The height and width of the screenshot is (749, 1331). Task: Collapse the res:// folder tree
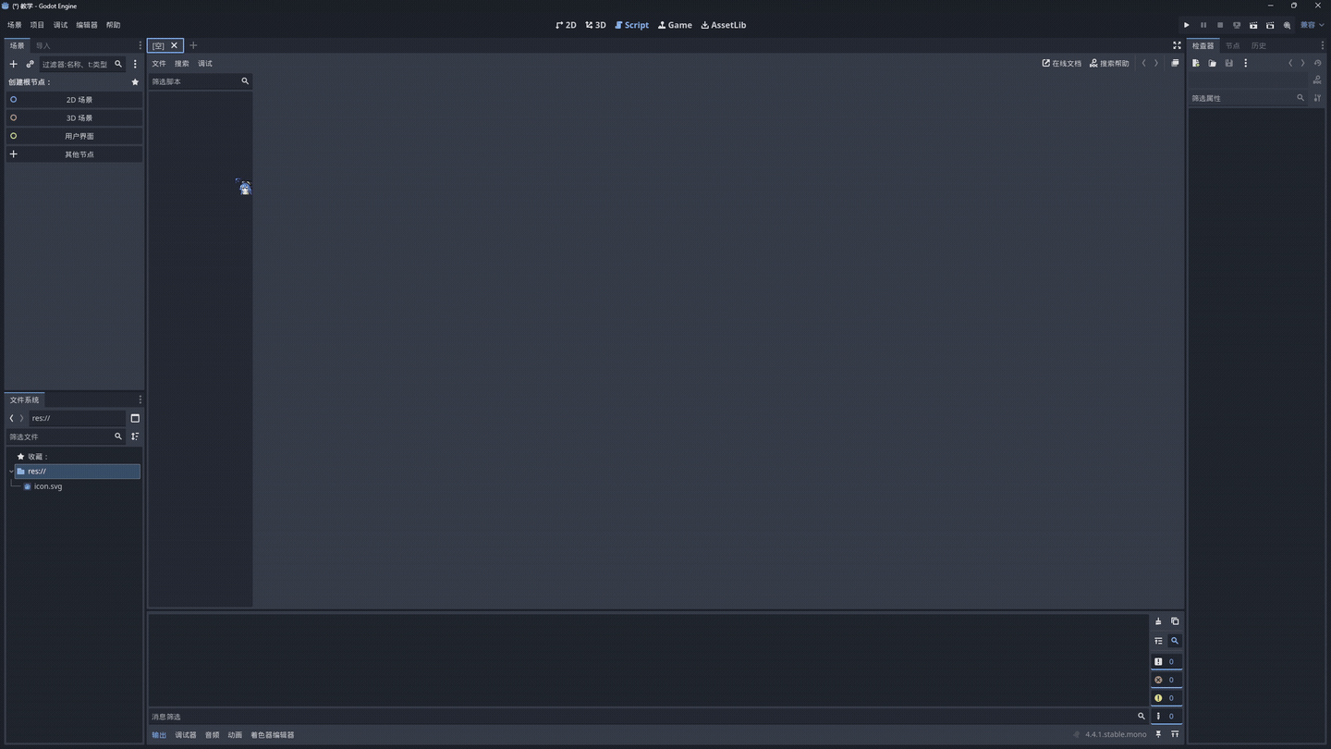[x=11, y=472]
